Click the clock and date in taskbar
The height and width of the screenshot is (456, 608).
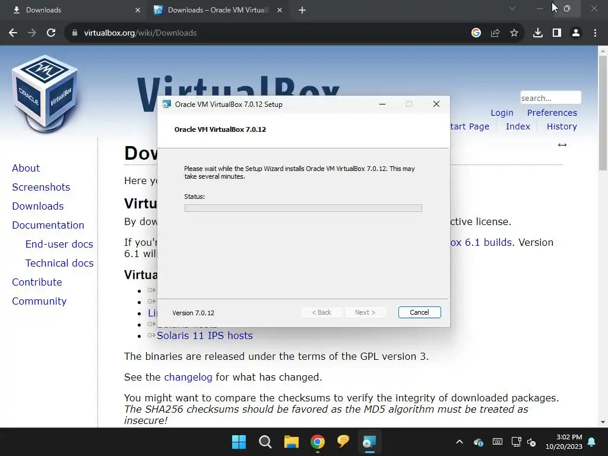pos(564,442)
